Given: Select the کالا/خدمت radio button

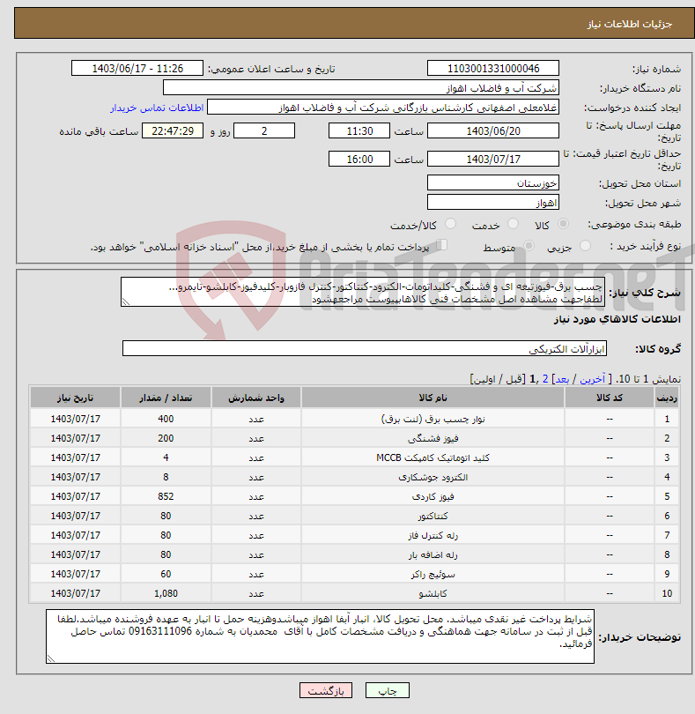Looking at the screenshot, I should [x=450, y=224].
